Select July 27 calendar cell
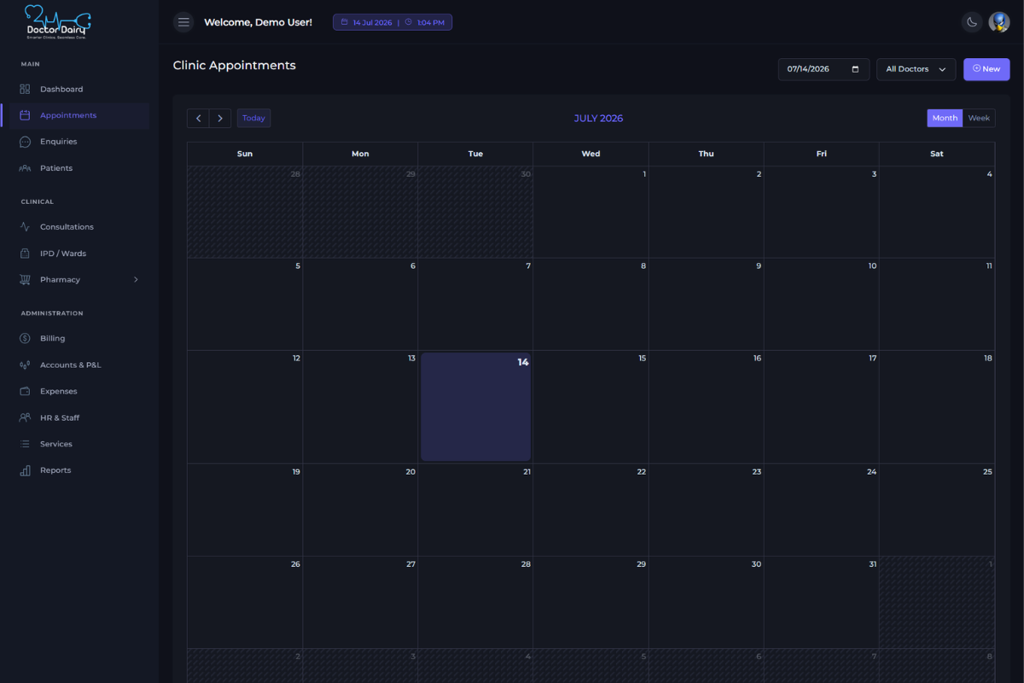This screenshot has height=683, width=1024. (x=360, y=602)
